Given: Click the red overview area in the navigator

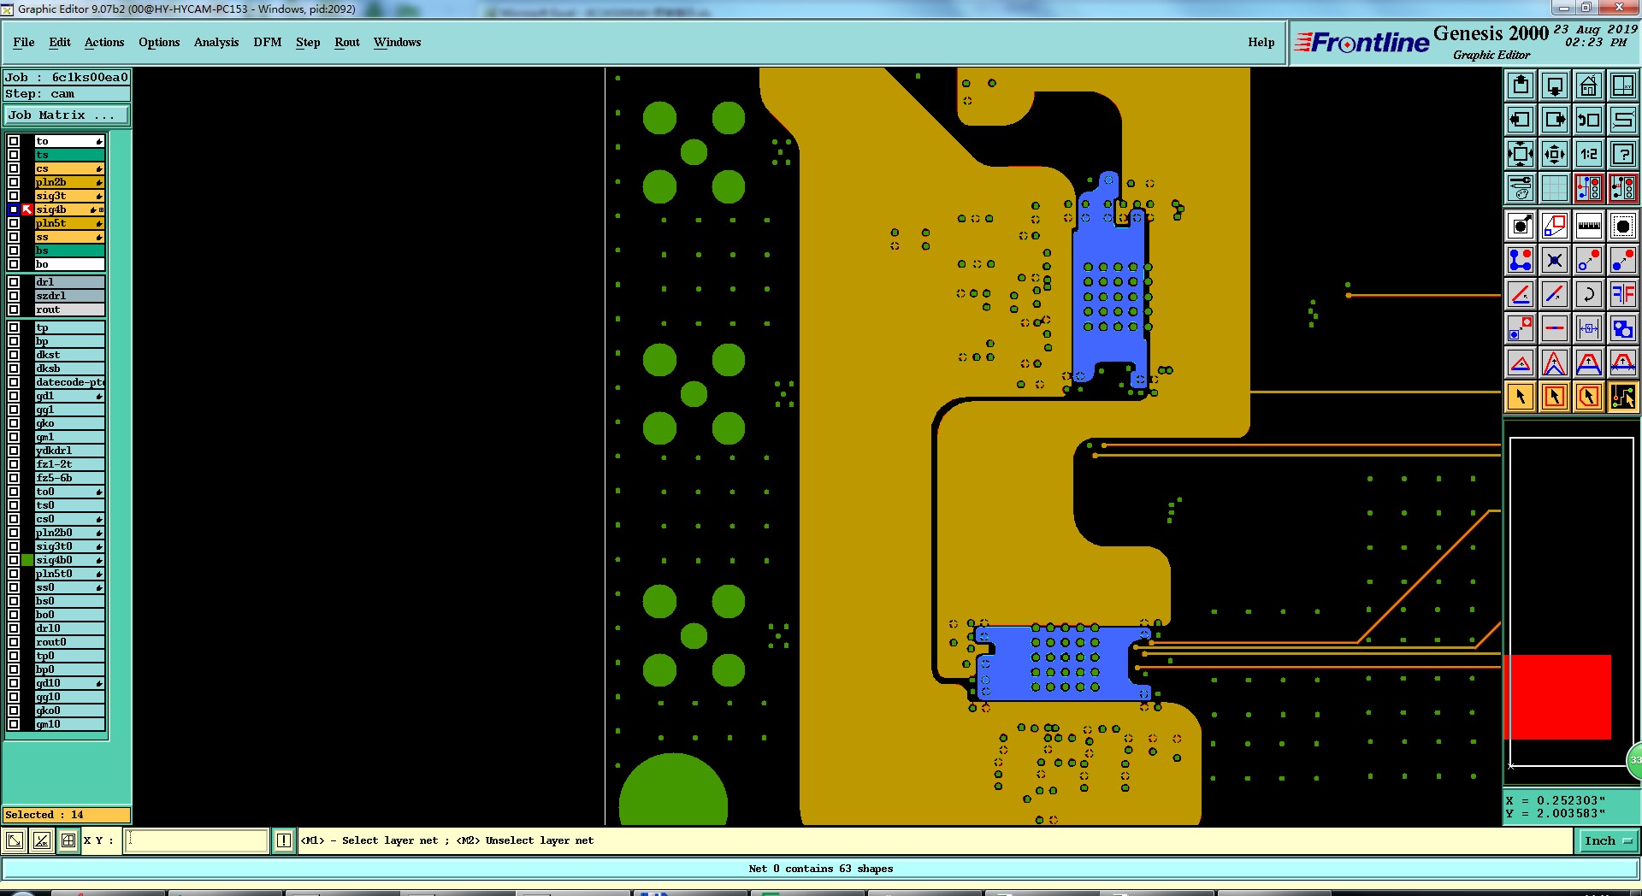Looking at the screenshot, I should [1557, 697].
